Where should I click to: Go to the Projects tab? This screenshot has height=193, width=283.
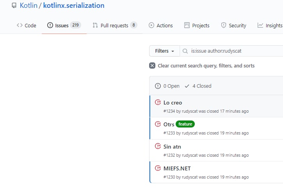click(x=197, y=25)
